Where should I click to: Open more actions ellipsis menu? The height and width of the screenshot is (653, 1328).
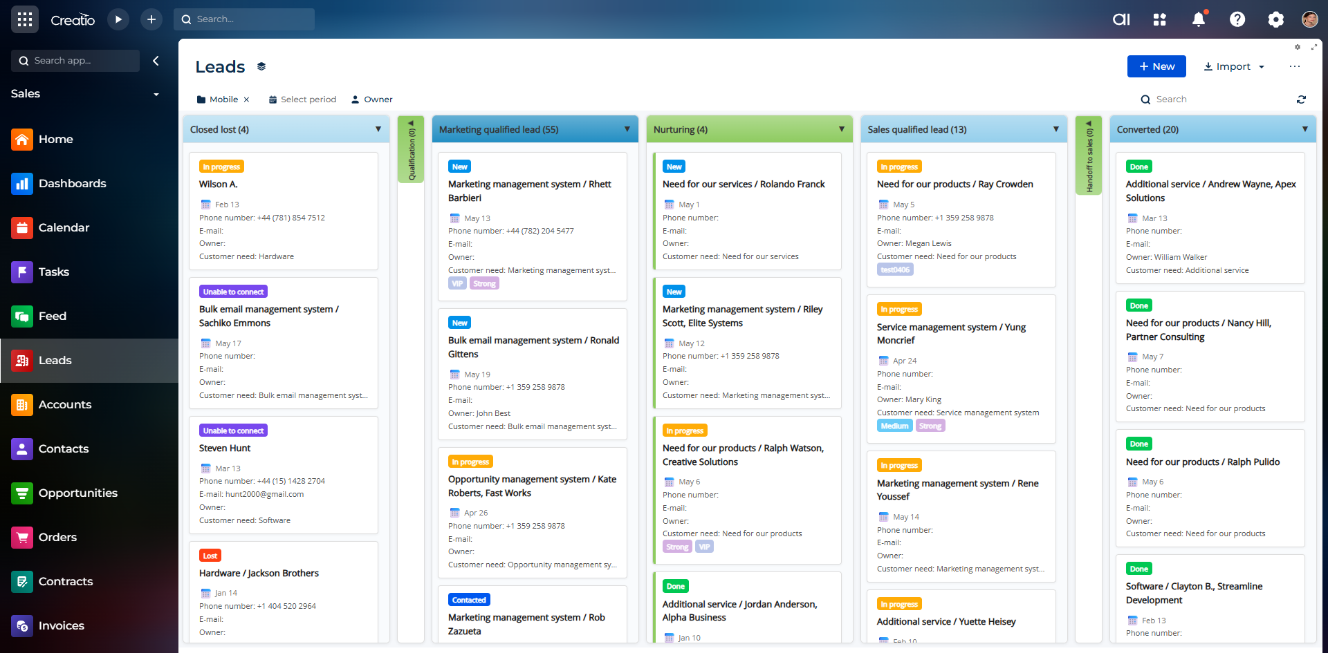1295,66
